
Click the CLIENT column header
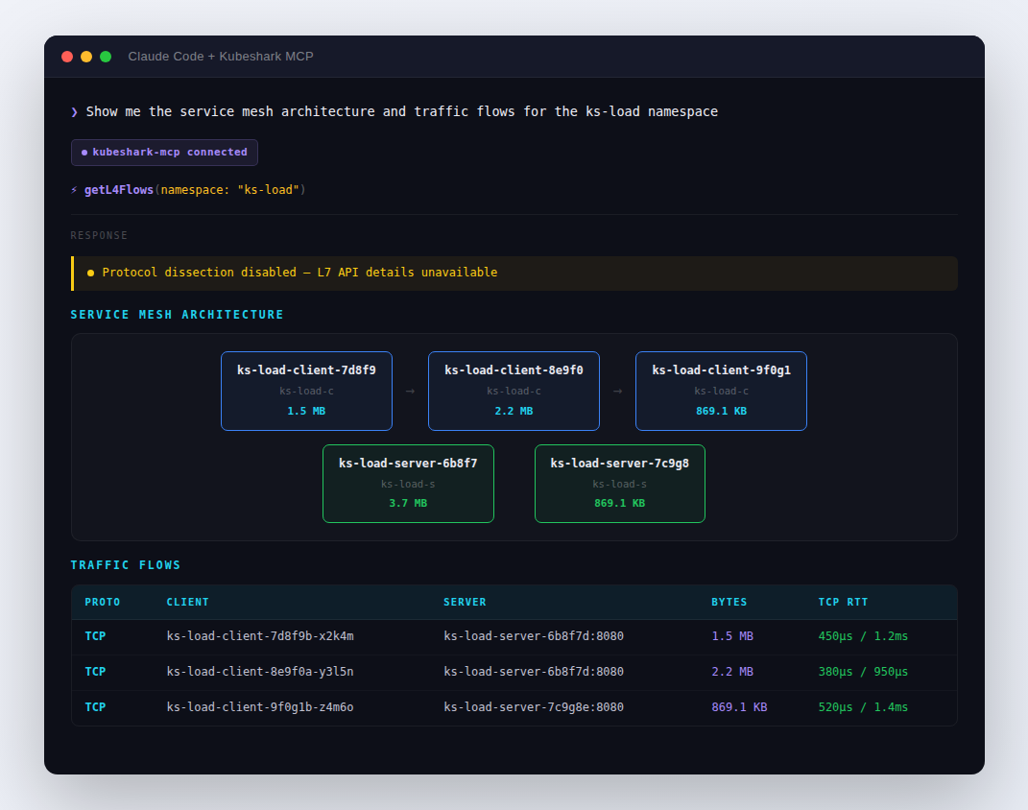coord(187,602)
